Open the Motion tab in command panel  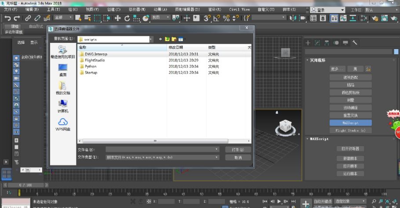pos(336,43)
